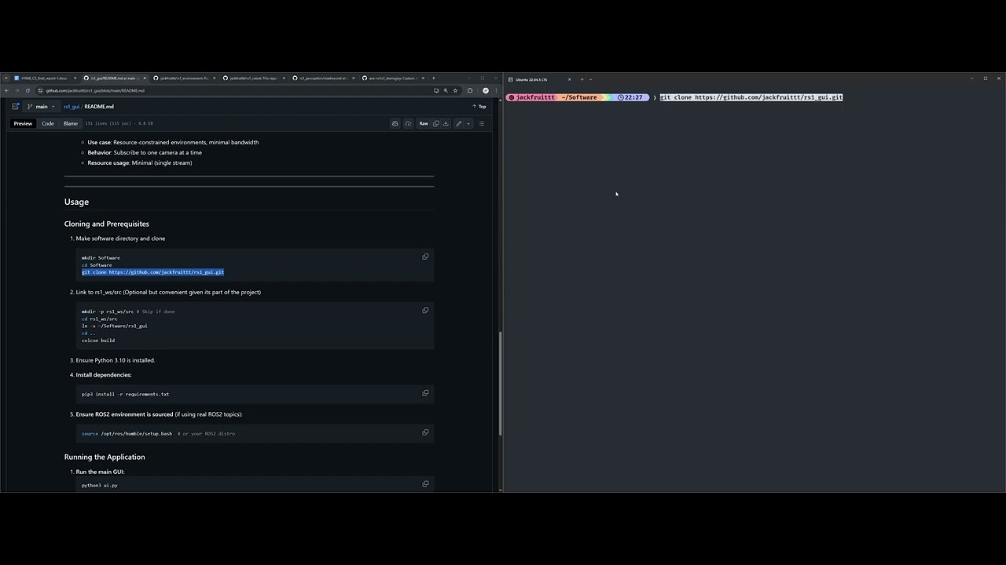Open the zoom magnifier icon in address bar
The width and height of the screenshot is (1006, 565).
click(x=446, y=90)
